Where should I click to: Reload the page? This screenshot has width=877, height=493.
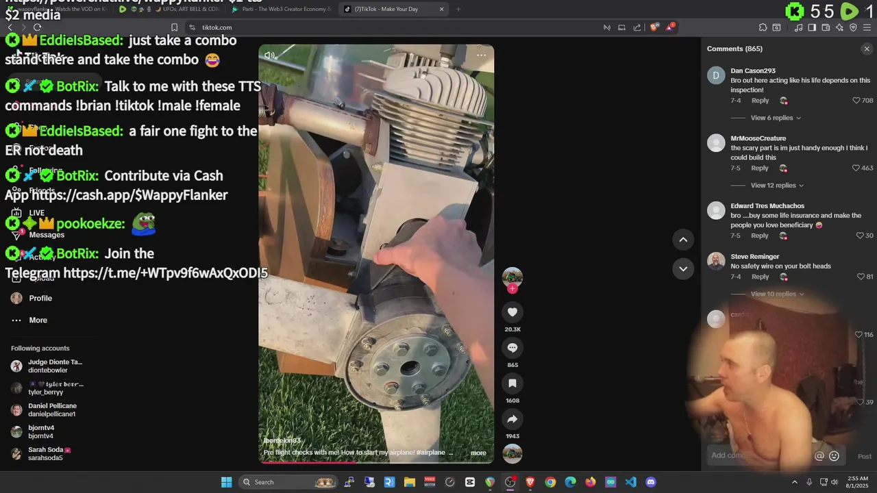37,27
